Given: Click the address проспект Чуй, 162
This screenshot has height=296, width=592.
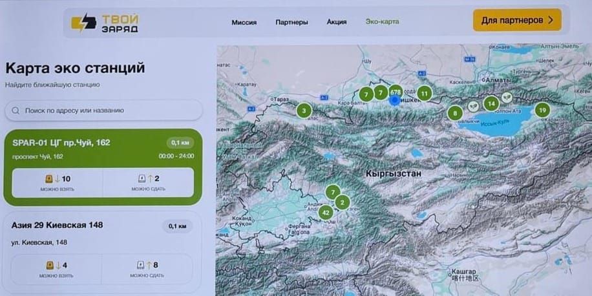Looking at the screenshot, I should click(37, 156).
